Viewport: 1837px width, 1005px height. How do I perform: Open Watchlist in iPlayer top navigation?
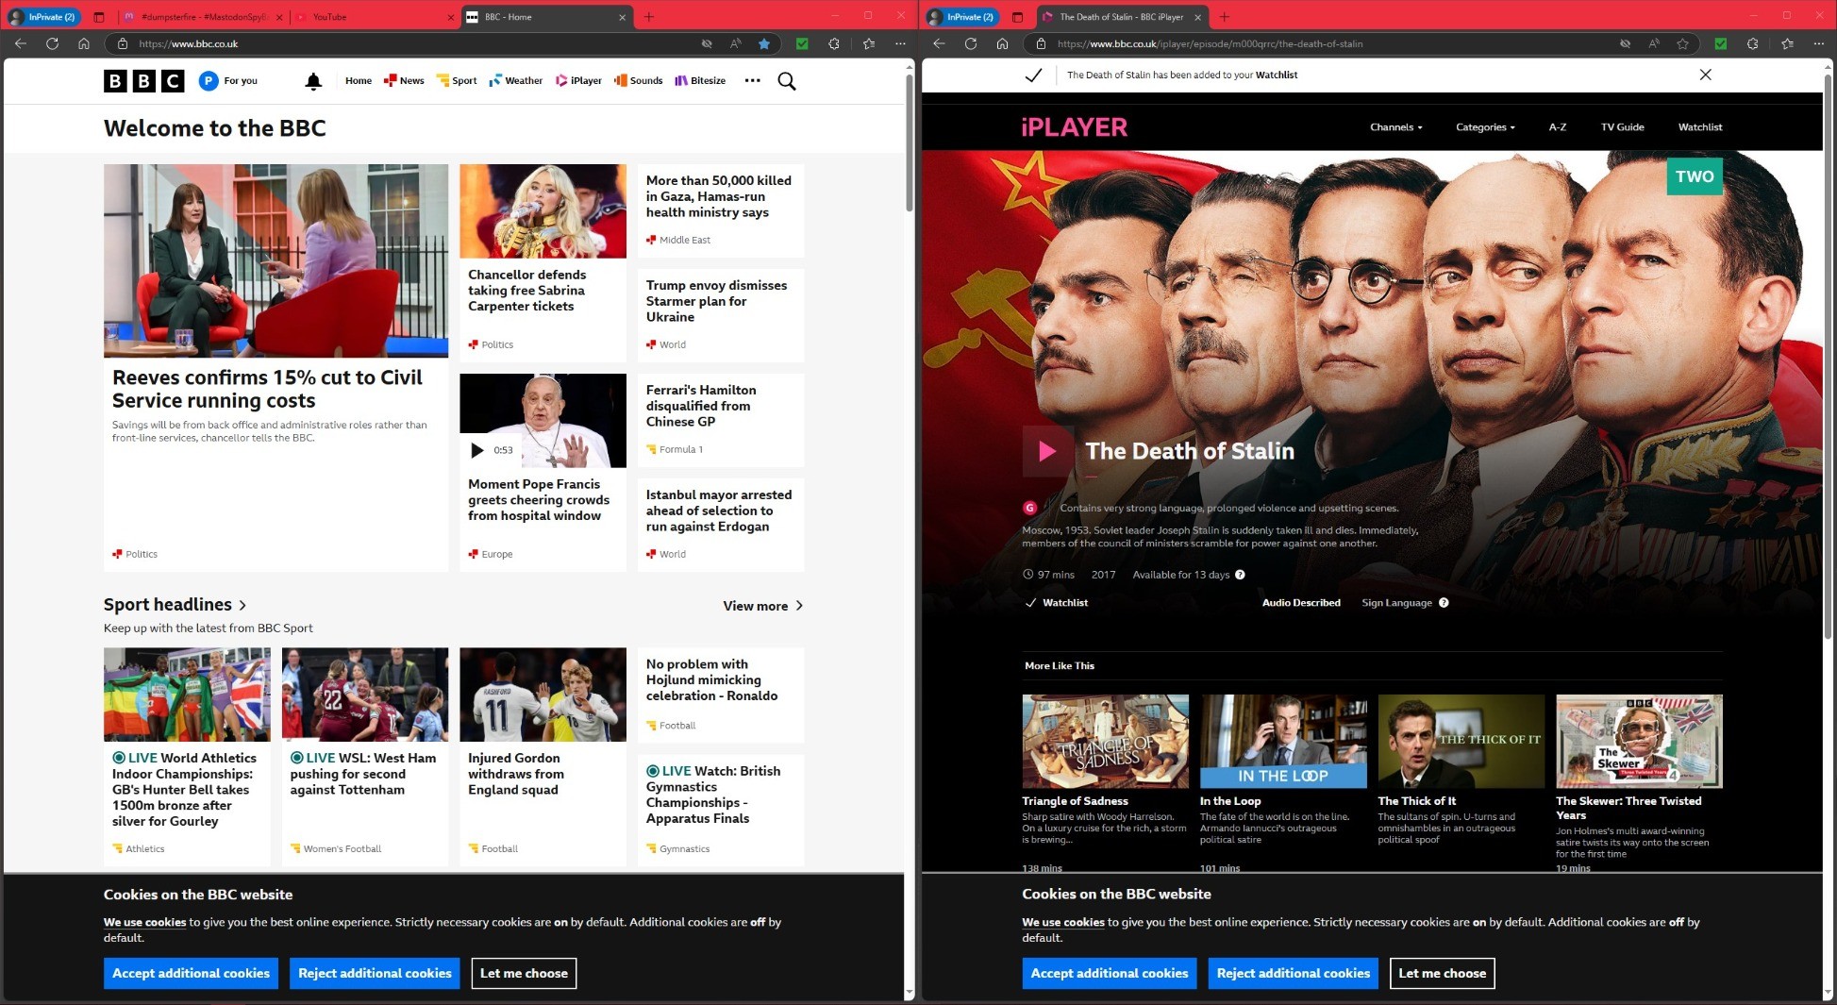click(1699, 127)
